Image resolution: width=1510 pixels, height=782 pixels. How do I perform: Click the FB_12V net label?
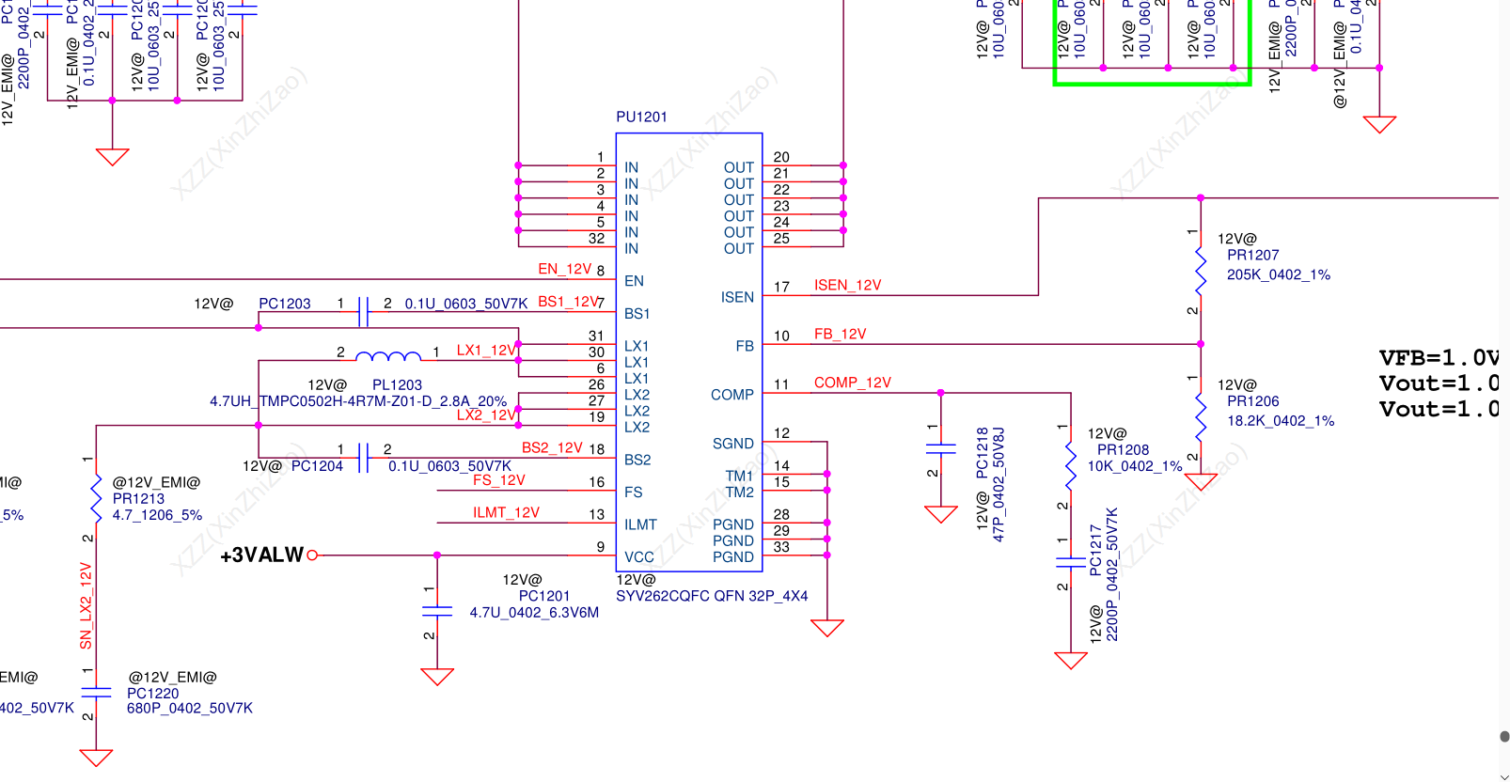pos(840,335)
